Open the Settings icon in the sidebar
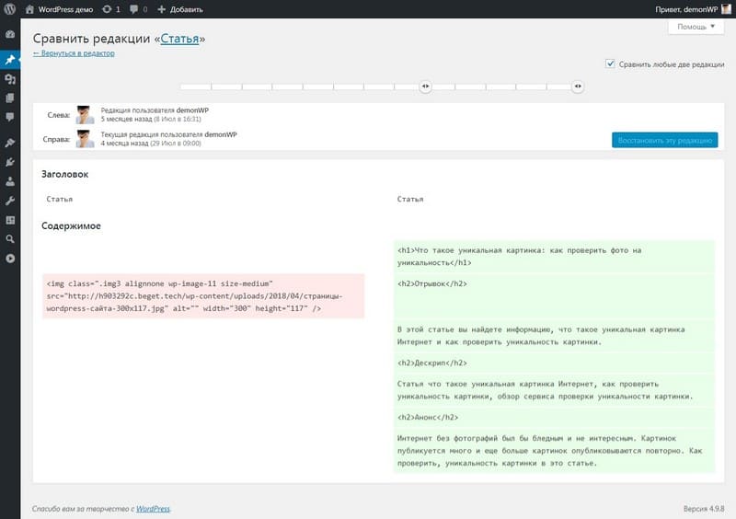The image size is (736, 519). [x=10, y=220]
